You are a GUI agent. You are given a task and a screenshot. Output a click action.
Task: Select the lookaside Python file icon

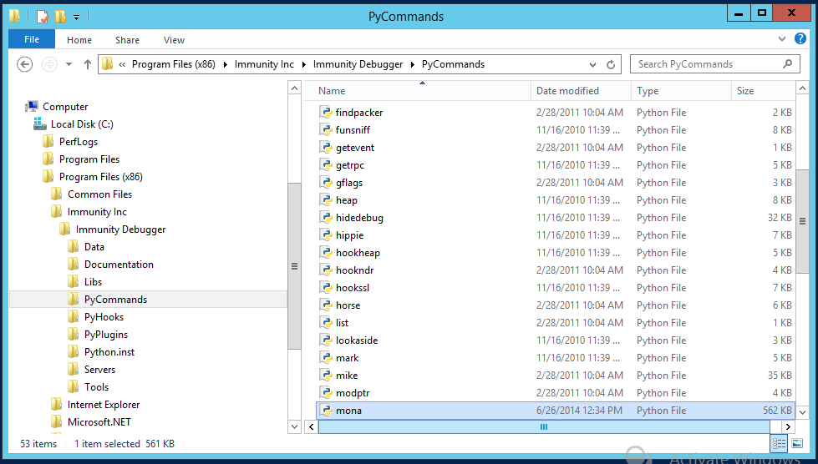(326, 340)
